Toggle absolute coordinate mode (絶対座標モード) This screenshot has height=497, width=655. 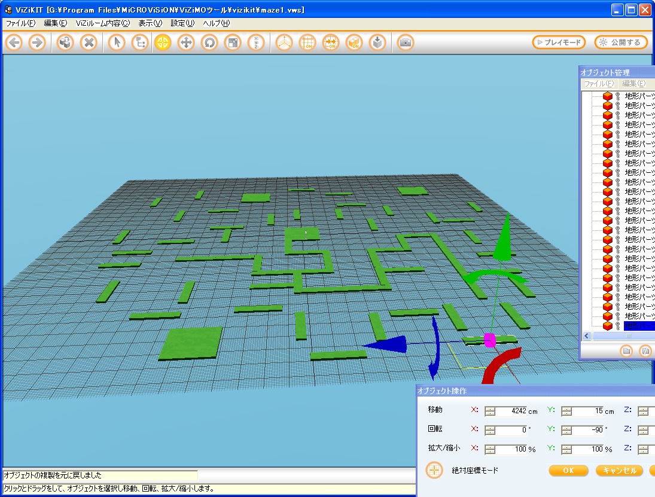[x=434, y=470]
